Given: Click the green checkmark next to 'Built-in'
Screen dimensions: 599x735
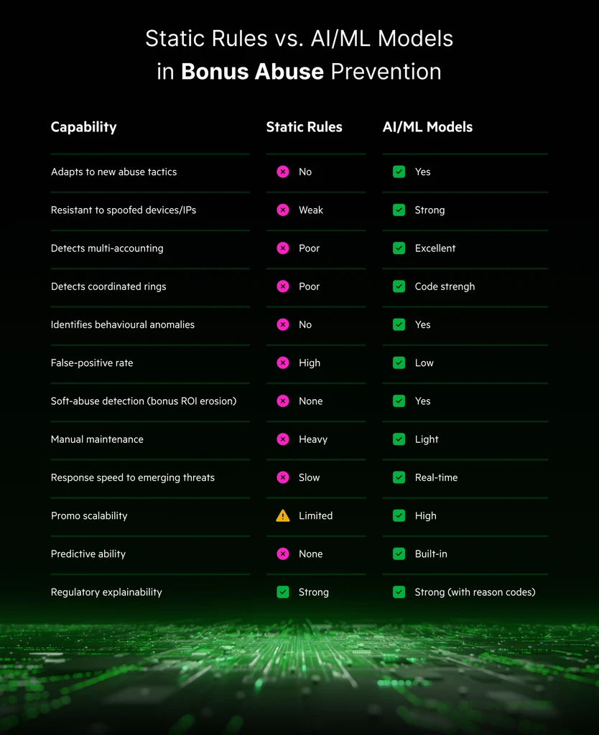Looking at the screenshot, I should [x=399, y=554].
